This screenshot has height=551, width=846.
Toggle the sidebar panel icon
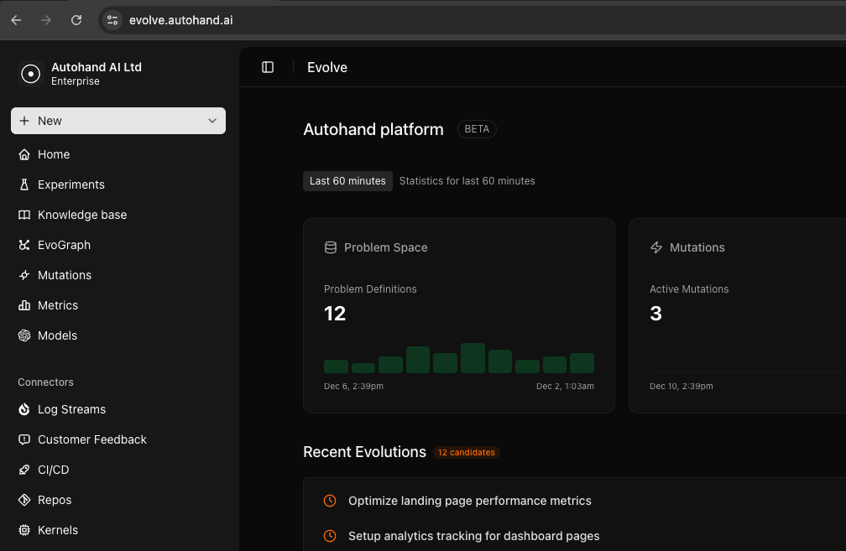tap(268, 67)
